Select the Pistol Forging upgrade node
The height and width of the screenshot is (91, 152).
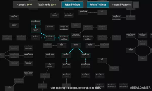click(x=111, y=86)
